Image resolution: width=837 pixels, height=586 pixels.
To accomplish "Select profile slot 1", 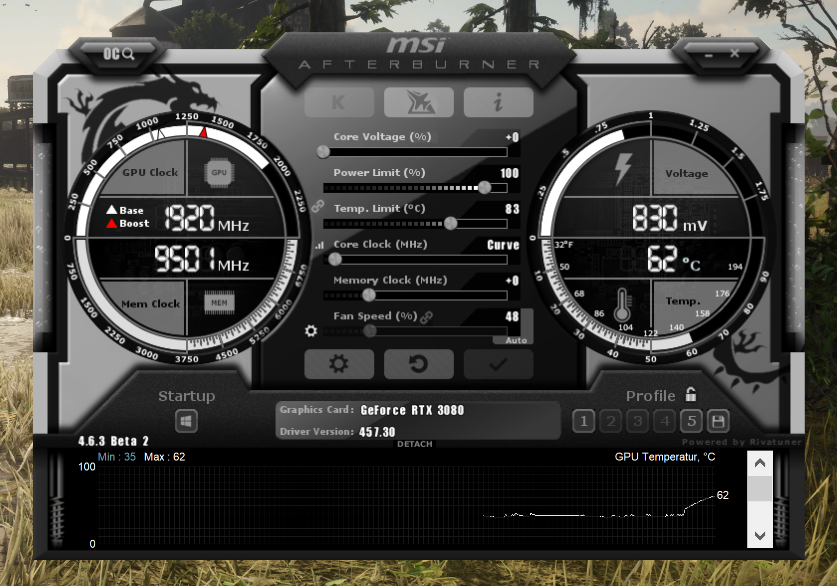I will coord(584,422).
